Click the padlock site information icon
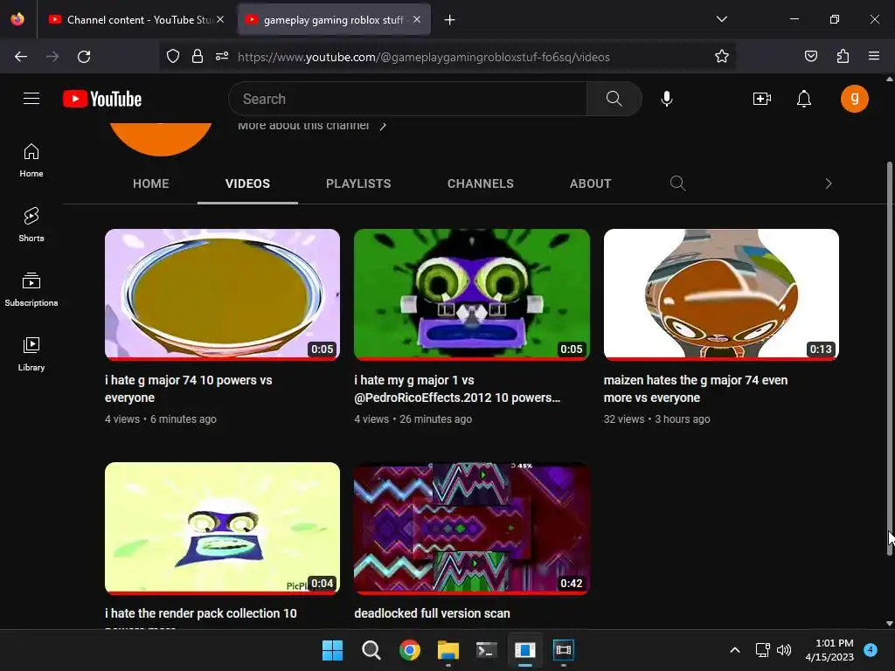The height and width of the screenshot is (671, 895). [198, 57]
